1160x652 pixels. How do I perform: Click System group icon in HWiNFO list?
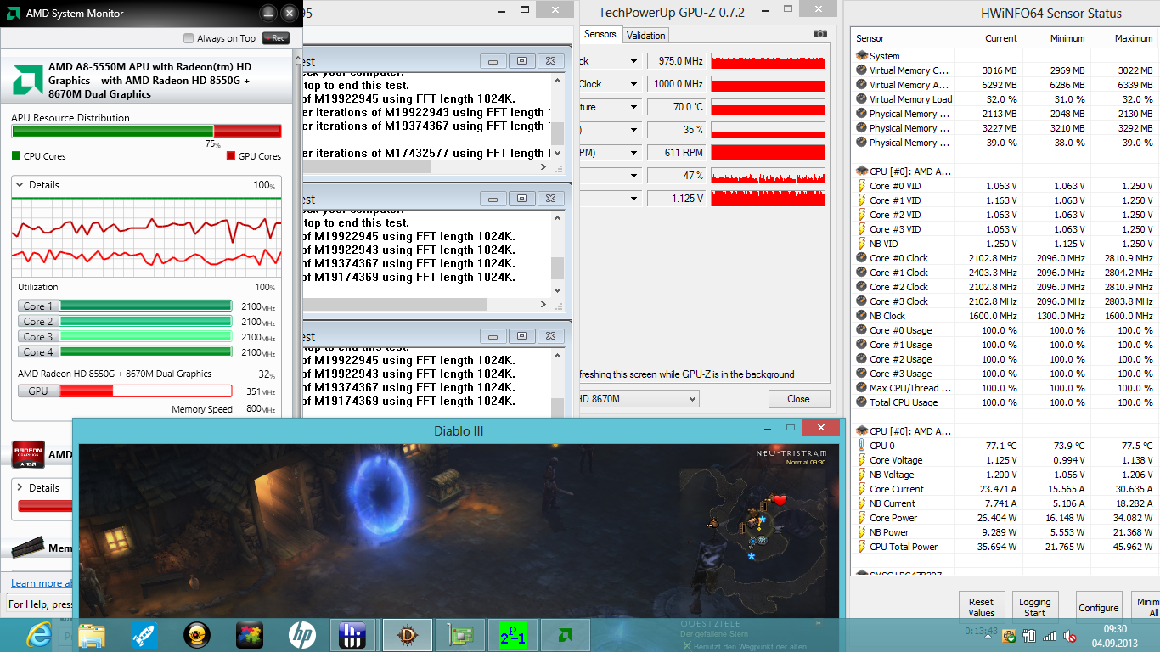[861, 56]
